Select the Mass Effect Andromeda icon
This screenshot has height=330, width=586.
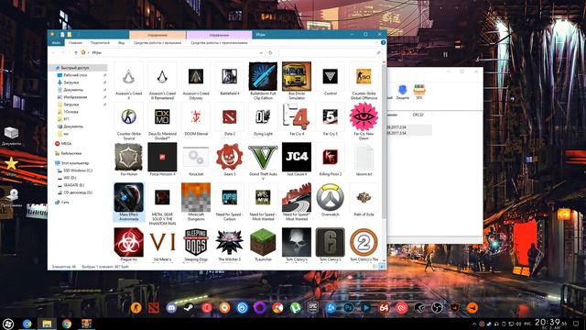point(128,202)
